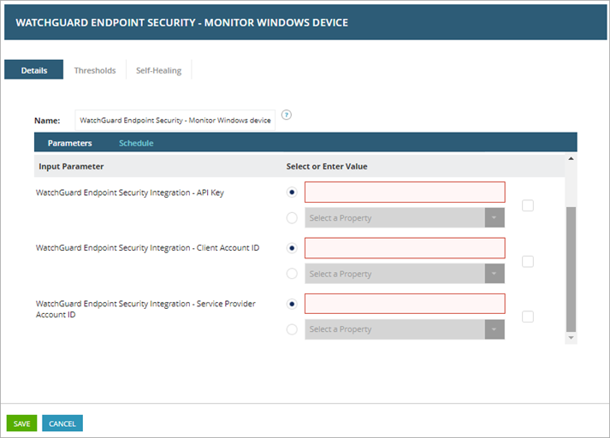Click the CANCEL button
The image size is (610, 438).
tap(62, 423)
